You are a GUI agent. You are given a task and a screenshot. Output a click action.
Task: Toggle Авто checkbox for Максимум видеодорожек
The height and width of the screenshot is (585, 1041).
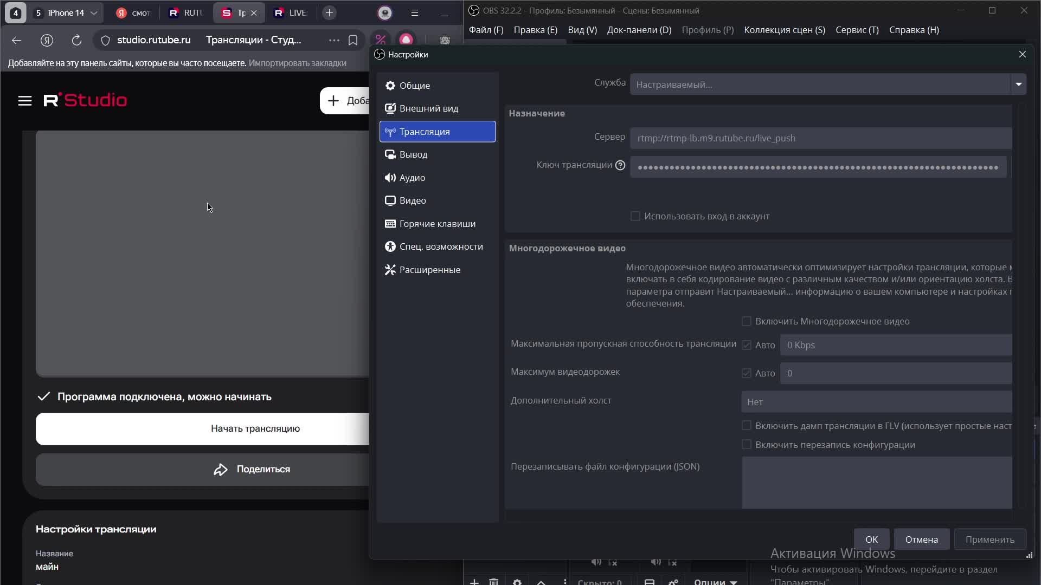[747, 373]
